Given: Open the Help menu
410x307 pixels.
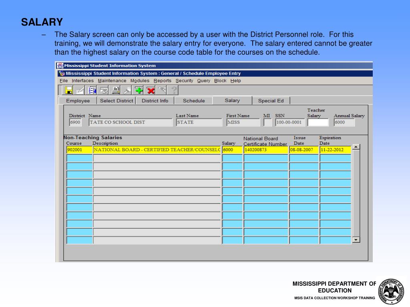Looking at the screenshot, I should point(235,81).
